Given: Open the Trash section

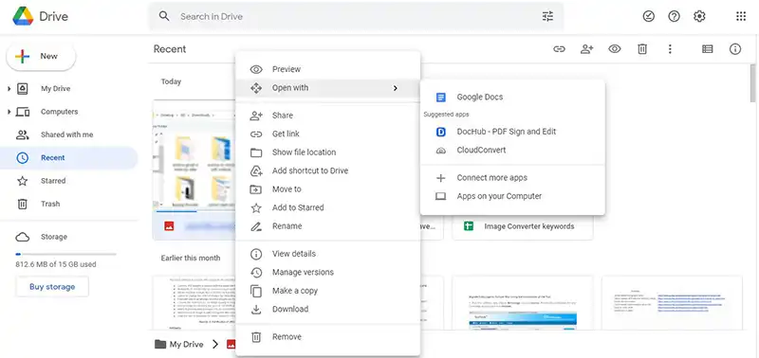Looking at the screenshot, I should pyautogui.click(x=68, y=204).
